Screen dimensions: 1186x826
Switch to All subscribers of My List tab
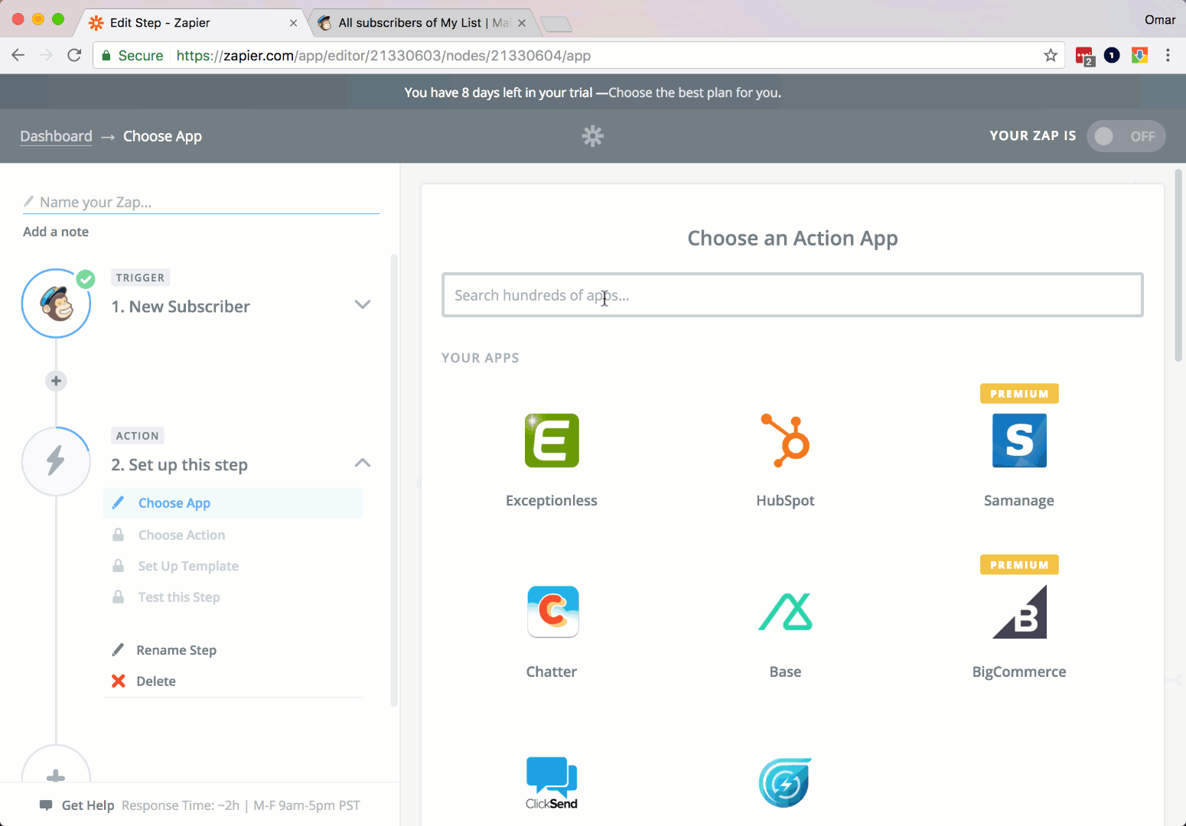click(423, 23)
